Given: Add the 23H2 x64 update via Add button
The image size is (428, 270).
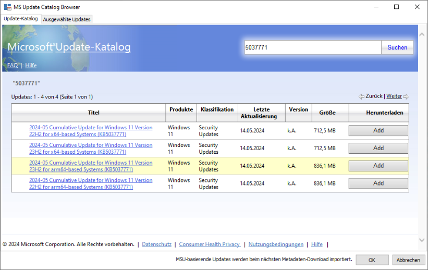Looking at the screenshot, I should (378, 148).
